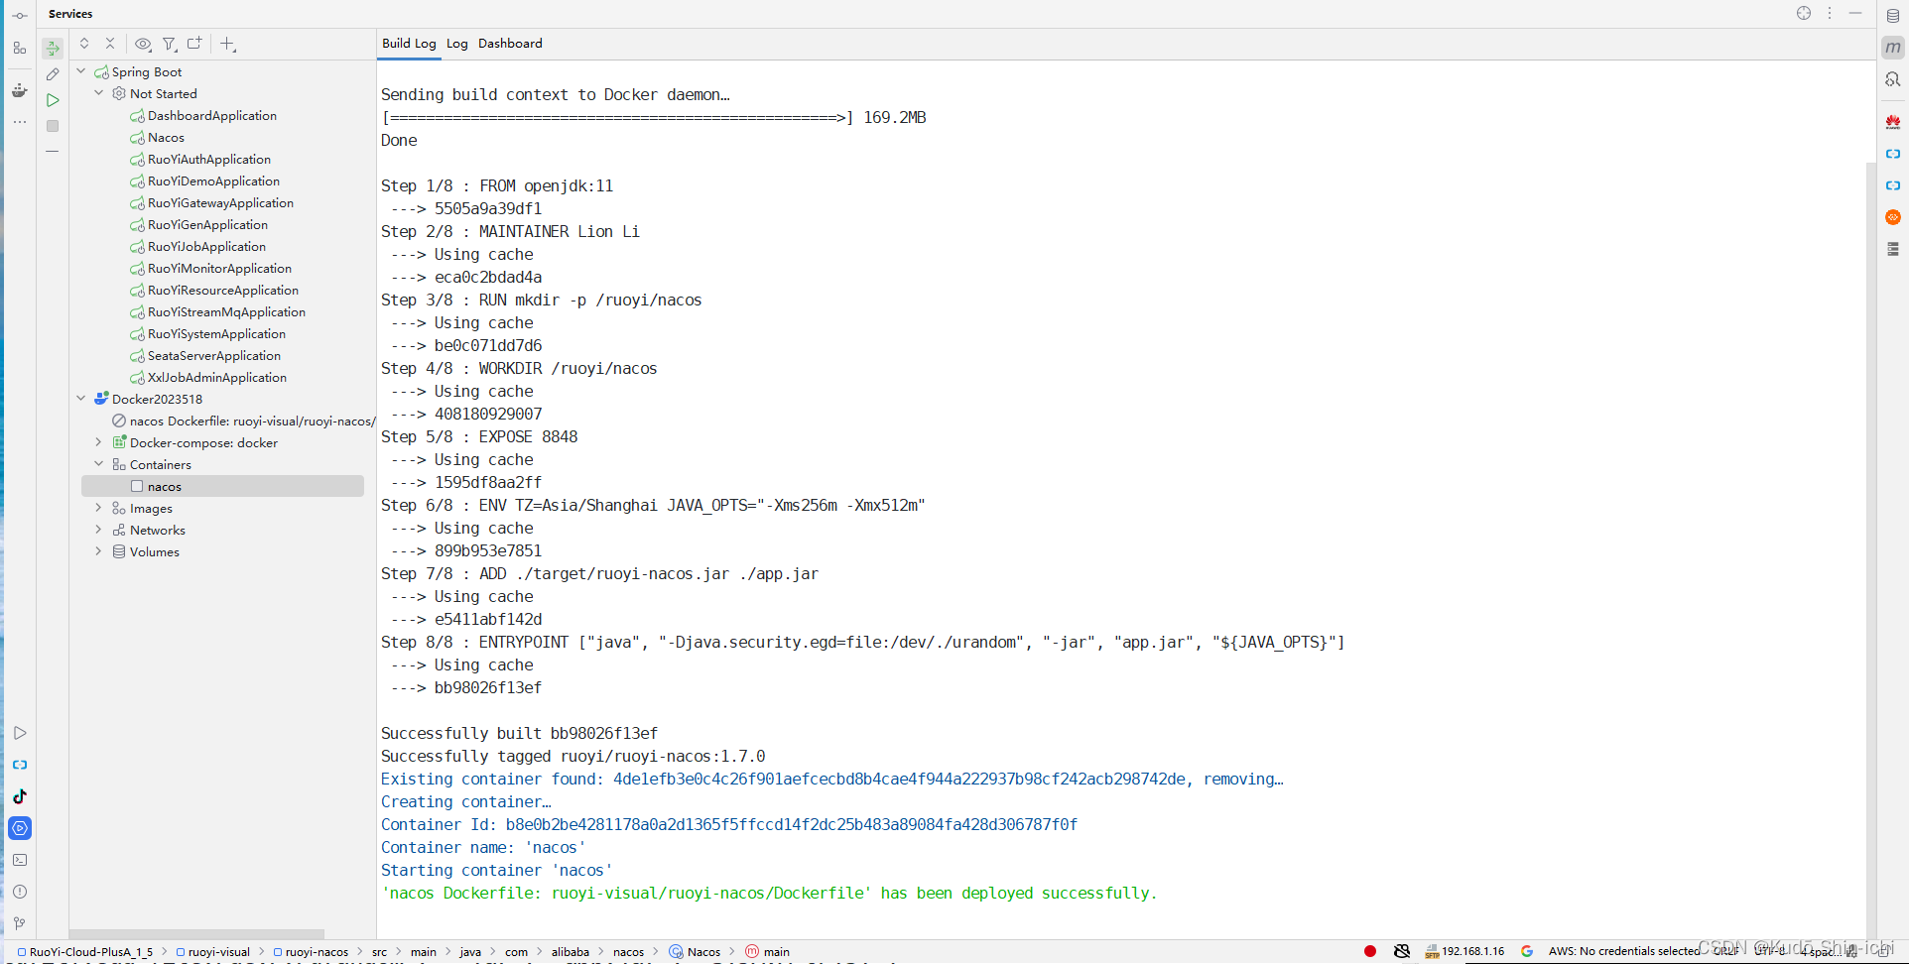Switch to the Dashboard tab

coord(510,44)
